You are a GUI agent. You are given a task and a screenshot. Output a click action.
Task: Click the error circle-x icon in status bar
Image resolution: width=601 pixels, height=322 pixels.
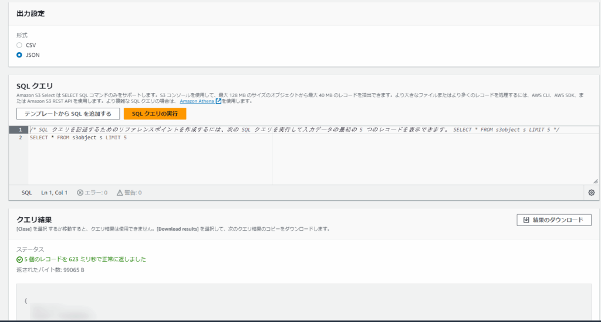click(x=80, y=193)
